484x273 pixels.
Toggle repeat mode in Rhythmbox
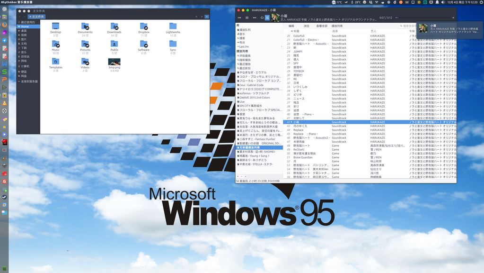tap(262, 18)
